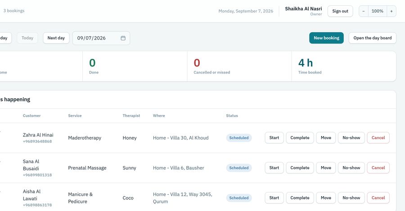405x211 pixels.
Task: Complete Zahra Al Hinai's Maderotherapy booking
Action: [x=300, y=137]
